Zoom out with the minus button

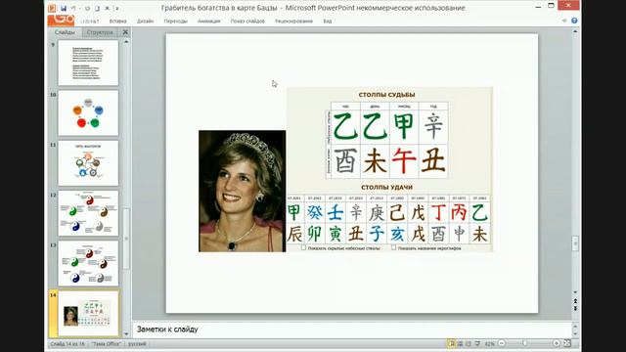coord(502,343)
